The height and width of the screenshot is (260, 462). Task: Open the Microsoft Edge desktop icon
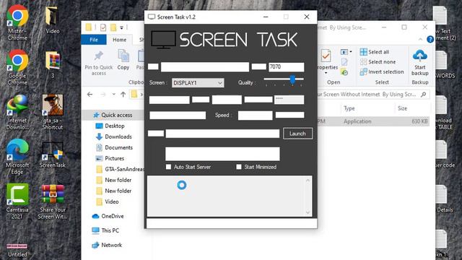pyautogui.click(x=17, y=157)
